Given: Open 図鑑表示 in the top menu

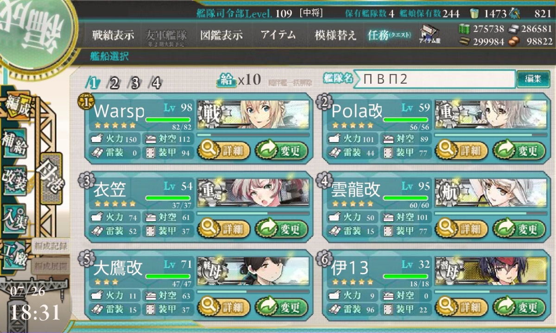Looking at the screenshot, I should [x=221, y=35].
